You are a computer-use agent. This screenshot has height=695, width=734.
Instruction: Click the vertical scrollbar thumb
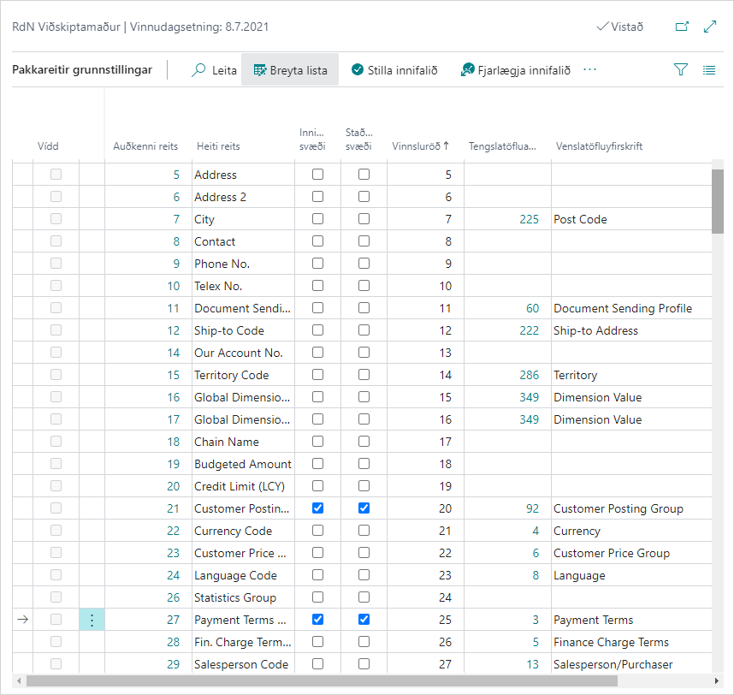[718, 201]
